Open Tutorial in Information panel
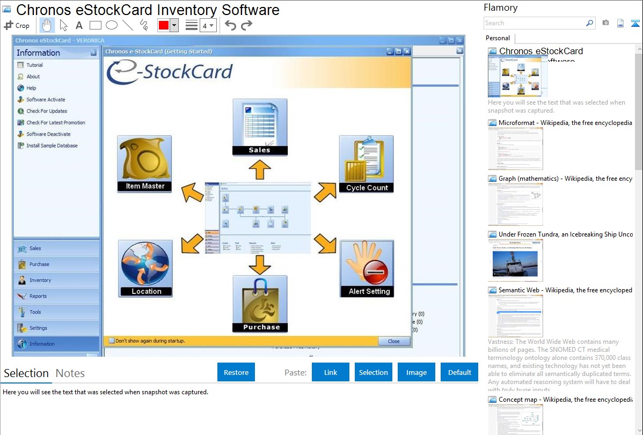The width and height of the screenshot is (643, 435). pos(34,65)
